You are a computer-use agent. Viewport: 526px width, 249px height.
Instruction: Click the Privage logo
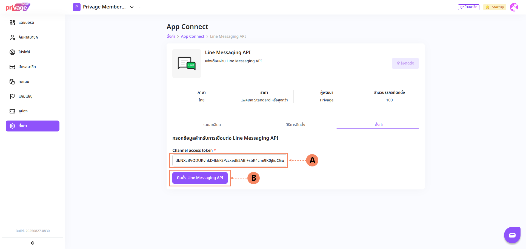[18, 7]
